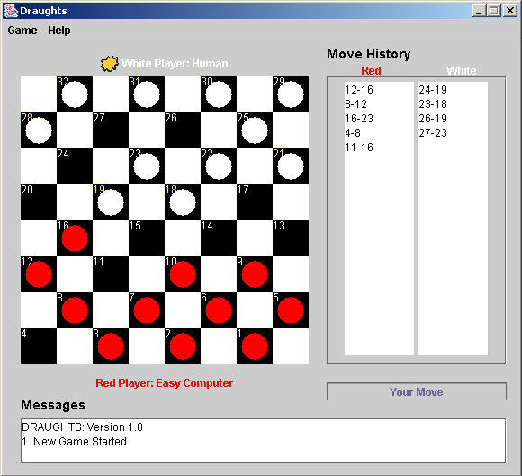Click empty black square 26
This screenshot has width=522, height=476.
(183, 130)
